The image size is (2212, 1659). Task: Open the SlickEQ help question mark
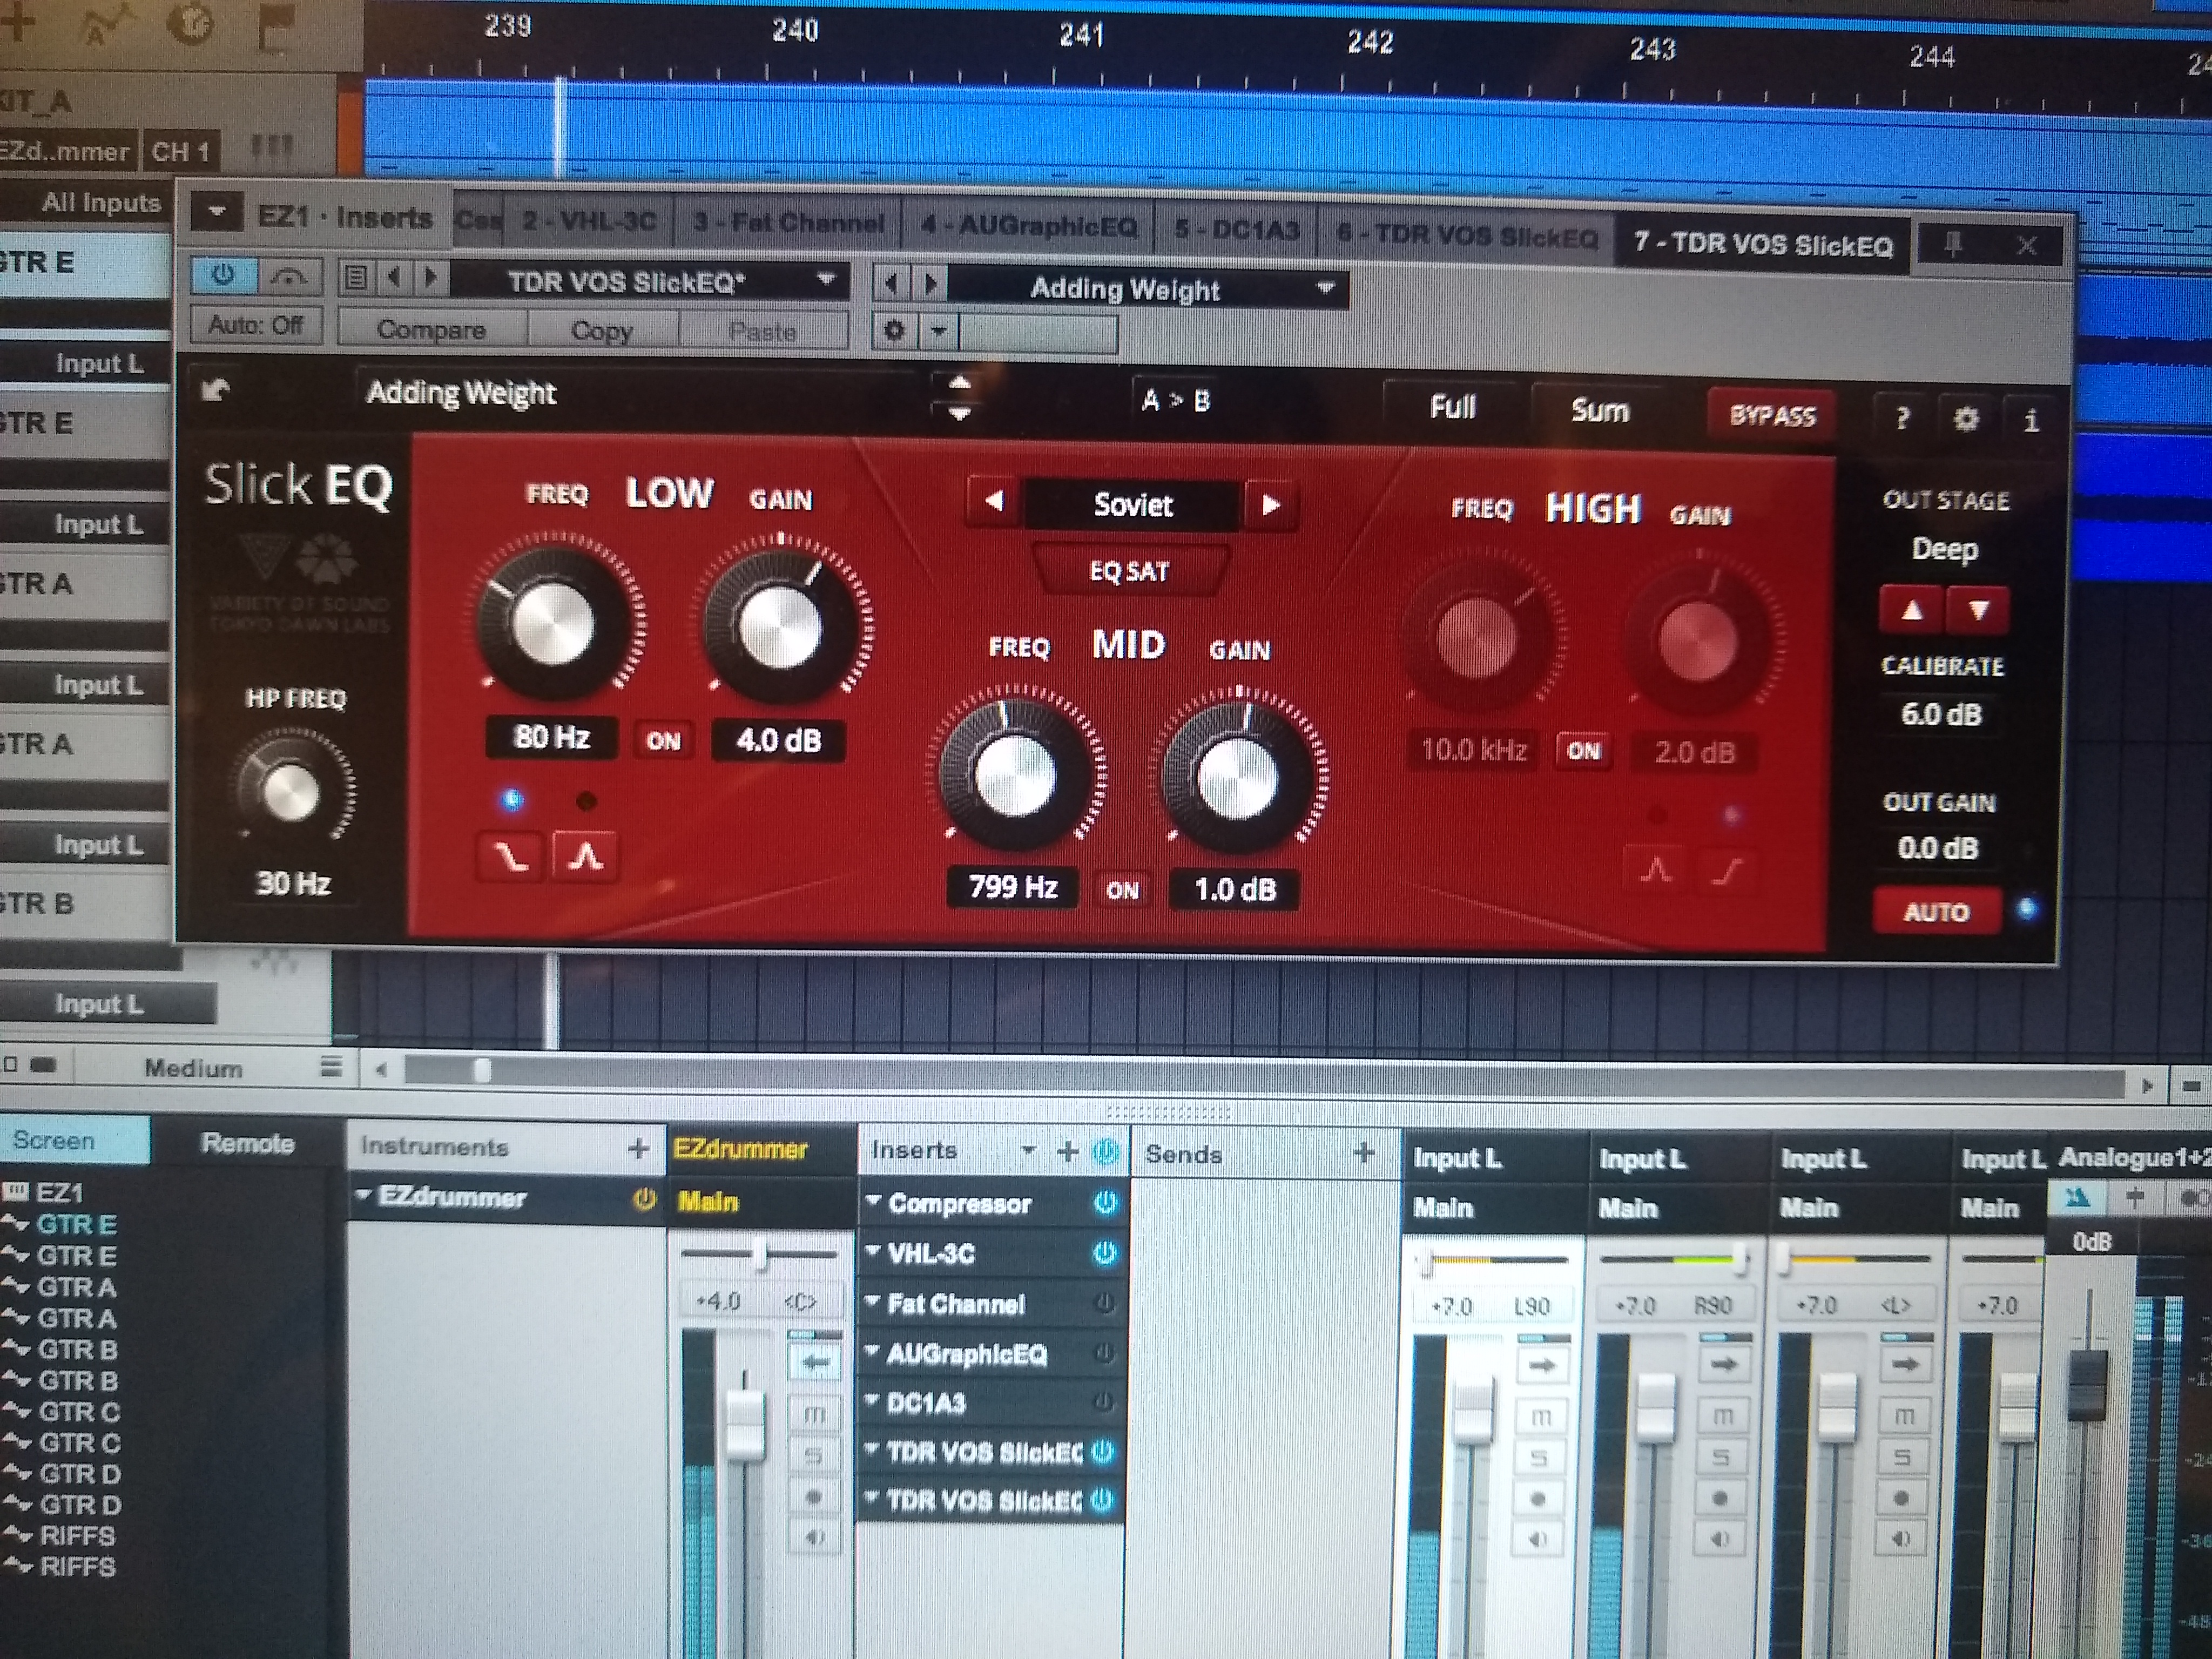1903,417
